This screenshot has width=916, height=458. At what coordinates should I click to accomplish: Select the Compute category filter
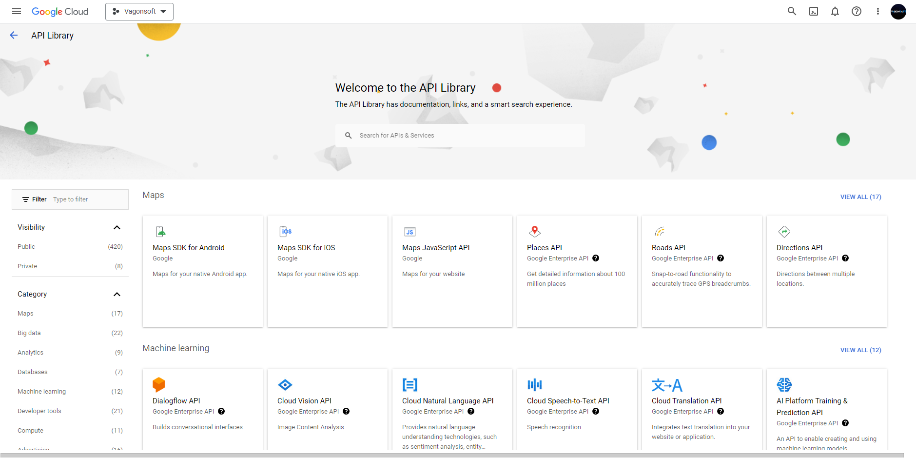point(70,431)
